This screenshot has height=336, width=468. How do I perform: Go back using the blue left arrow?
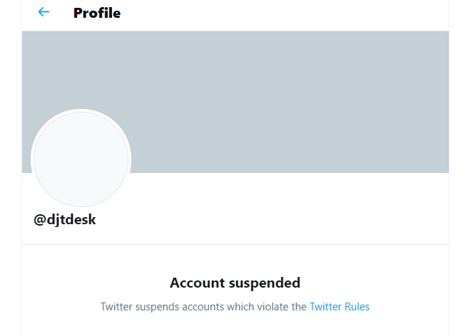pos(44,12)
